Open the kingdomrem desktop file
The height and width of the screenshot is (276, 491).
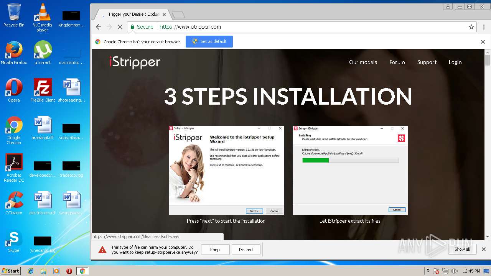71,18
